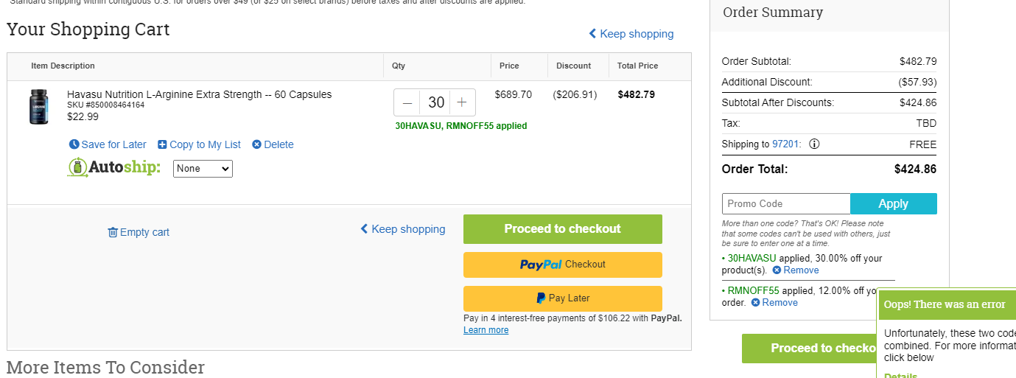Change shipping zip code 97201
The height and width of the screenshot is (378, 1016).
click(785, 144)
